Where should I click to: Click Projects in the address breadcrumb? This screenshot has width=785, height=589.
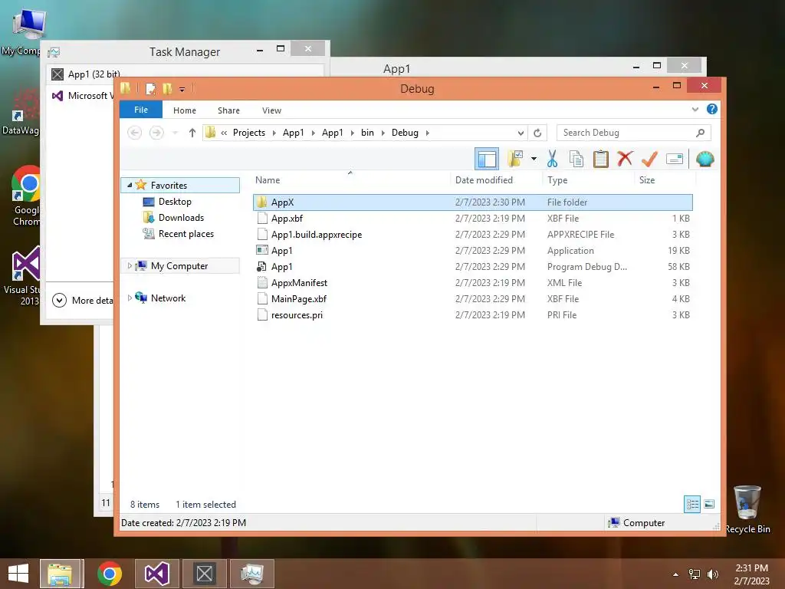tap(249, 133)
